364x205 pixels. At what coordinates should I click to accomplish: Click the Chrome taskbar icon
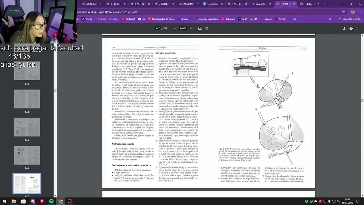61,201
